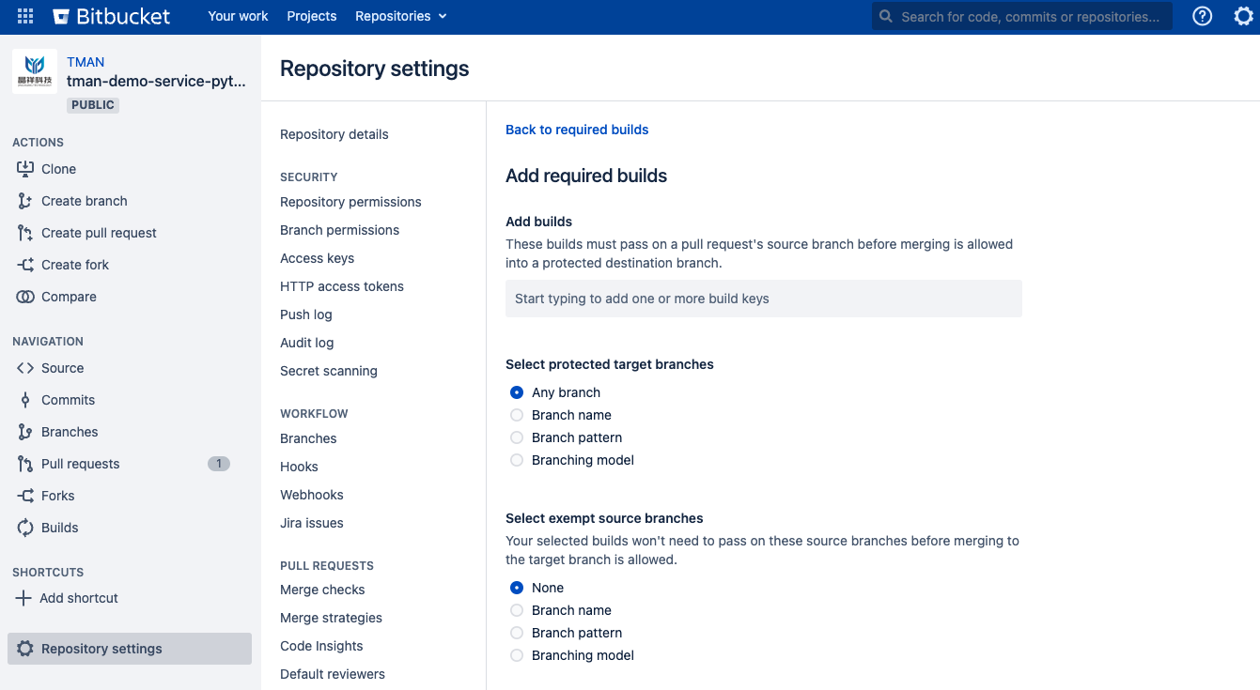1260x690 pixels.
Task: Open the administration gear icon
Action: click(x=1243, y=17)
